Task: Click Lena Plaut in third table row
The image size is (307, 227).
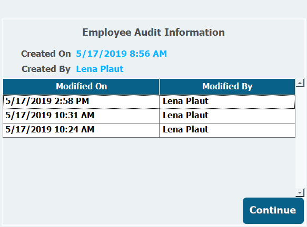Action: pos(185,129)
